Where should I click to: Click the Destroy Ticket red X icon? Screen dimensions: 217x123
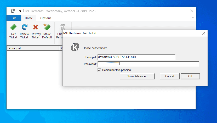[36, 27]
